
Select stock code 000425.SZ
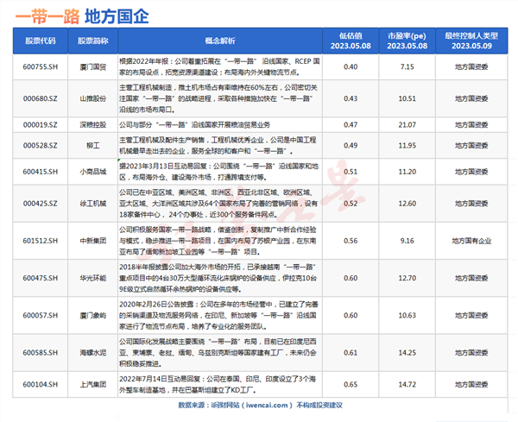41,204
